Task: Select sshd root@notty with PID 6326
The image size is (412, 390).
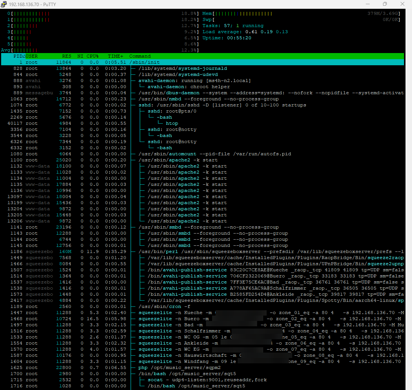Action: [202, 142]
